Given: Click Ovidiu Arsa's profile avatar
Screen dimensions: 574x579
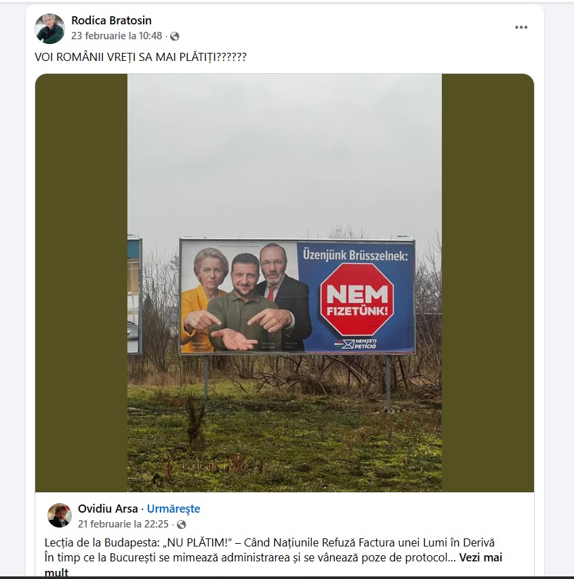Looking at the screenshot, I should tap(60, 515).
